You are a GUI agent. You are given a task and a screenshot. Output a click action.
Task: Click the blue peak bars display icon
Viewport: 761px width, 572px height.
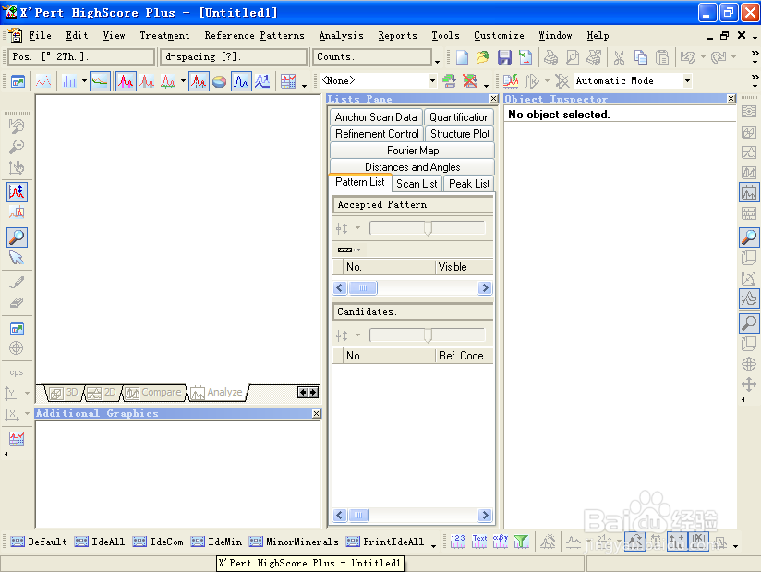(x=69, y=81)
